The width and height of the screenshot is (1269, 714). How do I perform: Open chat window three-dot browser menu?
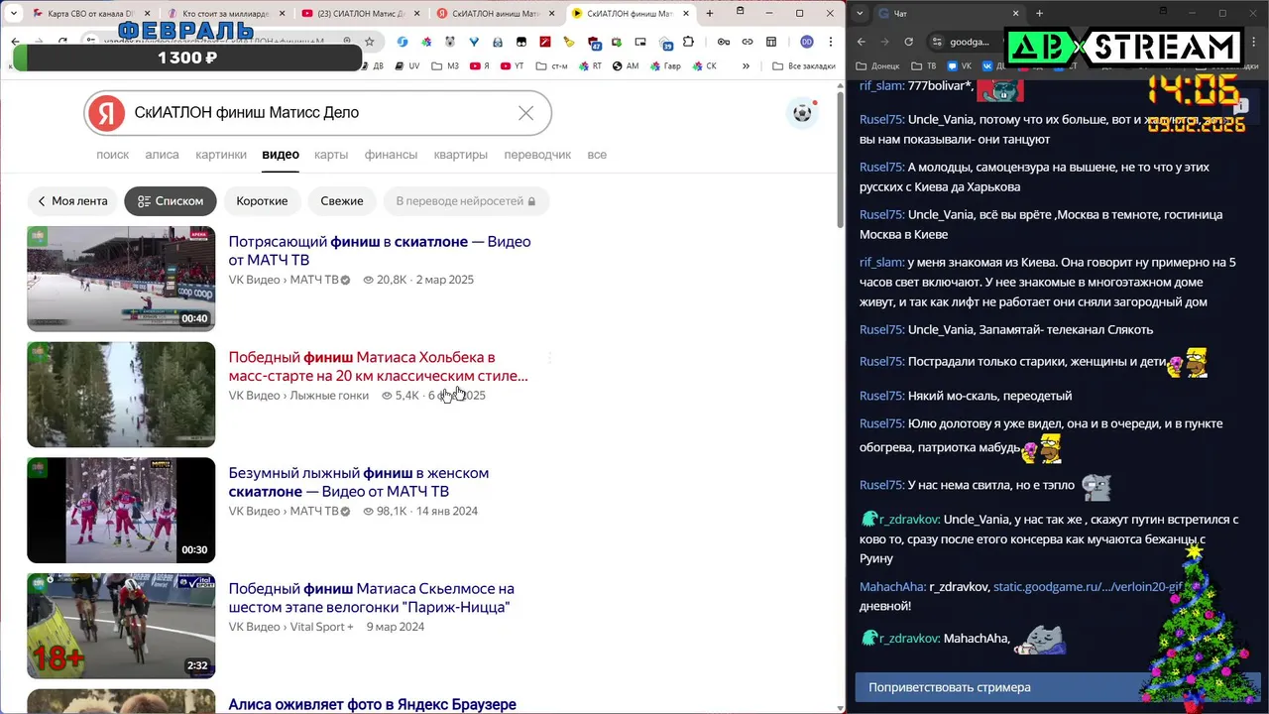[1256, 42]
